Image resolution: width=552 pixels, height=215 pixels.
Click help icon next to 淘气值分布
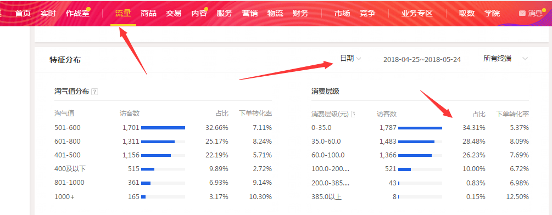pyautogui.click(x=94, y=92)
